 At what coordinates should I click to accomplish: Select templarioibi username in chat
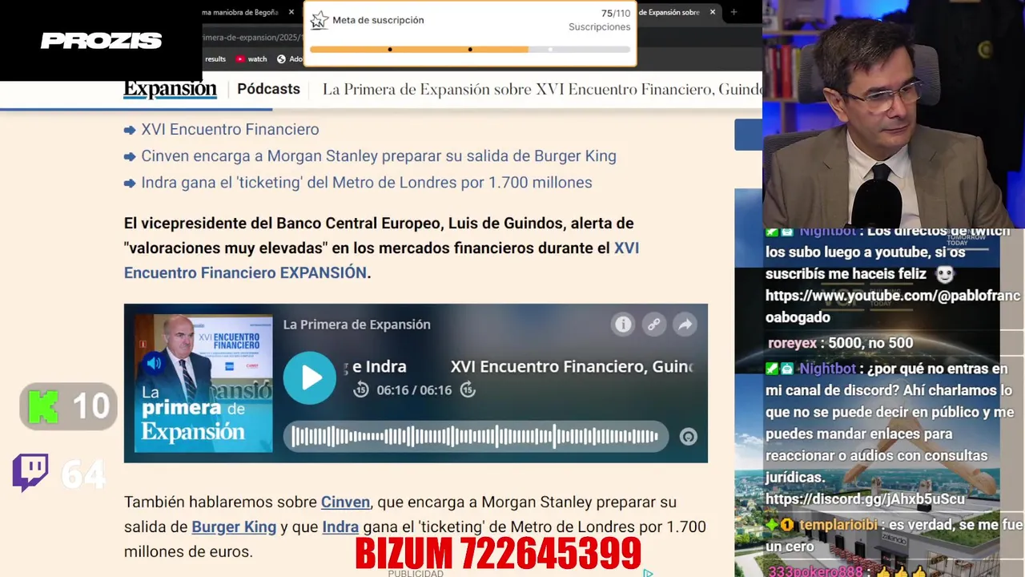point(838,526)
